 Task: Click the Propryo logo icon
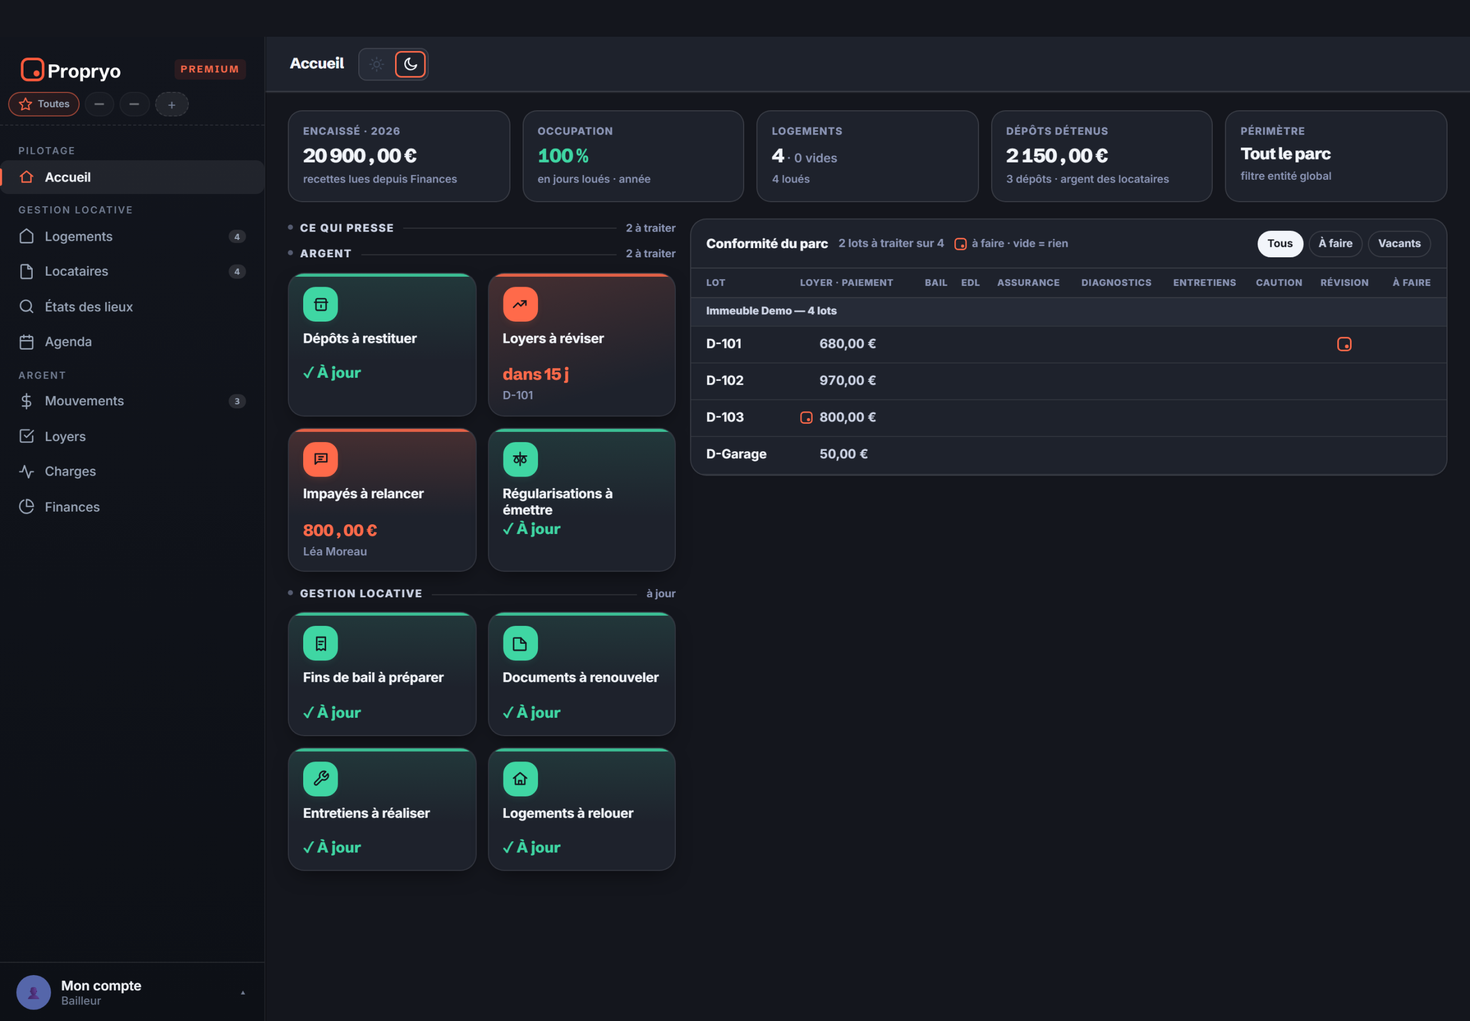(x=32, y=69)
